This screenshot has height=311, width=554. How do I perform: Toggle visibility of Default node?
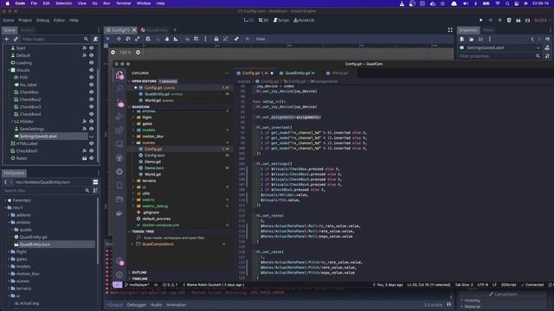tap(92, 55)
